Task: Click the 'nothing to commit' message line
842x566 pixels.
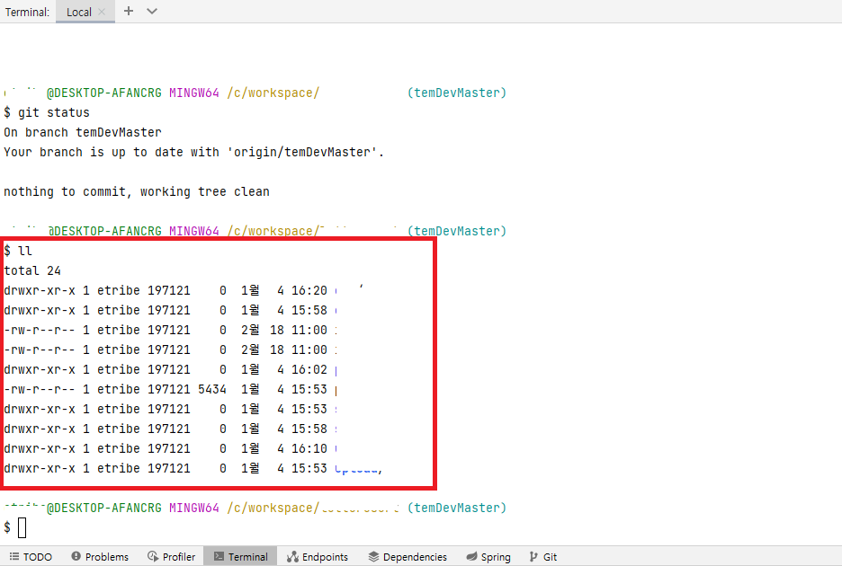Action: 136,191
